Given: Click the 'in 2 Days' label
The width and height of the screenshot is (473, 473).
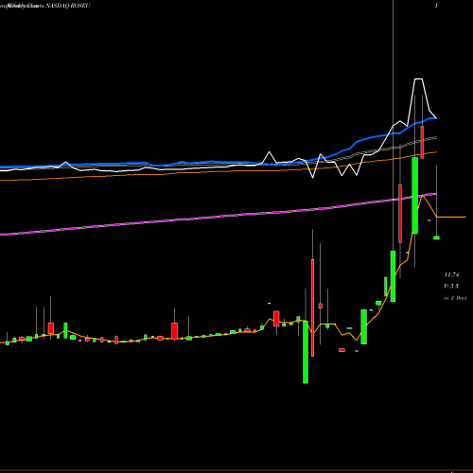Looking at the screenshot, I should click(x=455, y=298).
